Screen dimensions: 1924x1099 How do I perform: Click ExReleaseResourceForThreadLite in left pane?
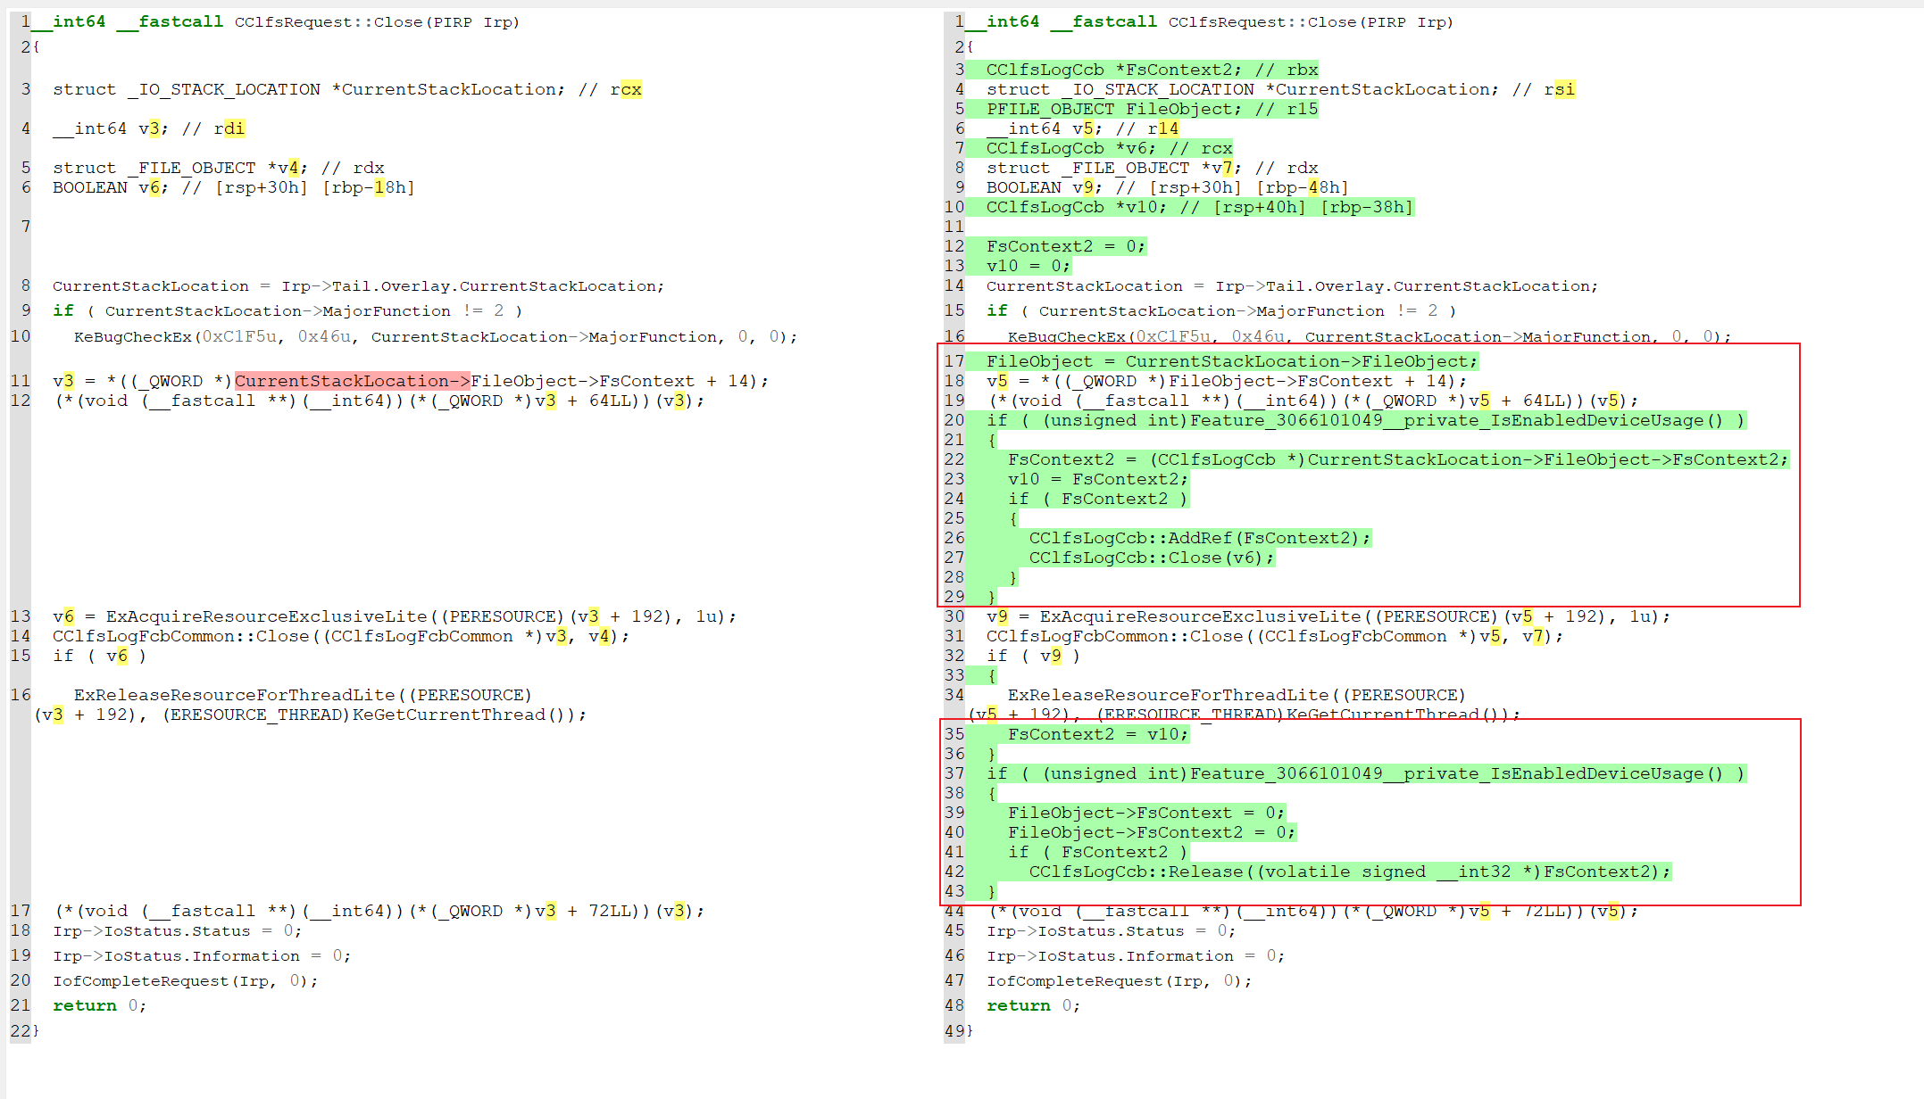click(x=234, y=695)
